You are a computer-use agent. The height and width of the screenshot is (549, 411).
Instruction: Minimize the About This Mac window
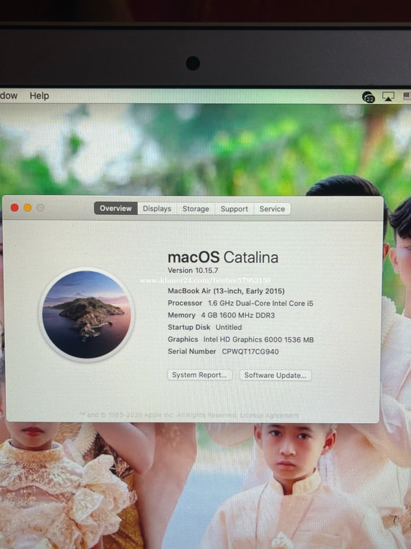pos(27,208)
